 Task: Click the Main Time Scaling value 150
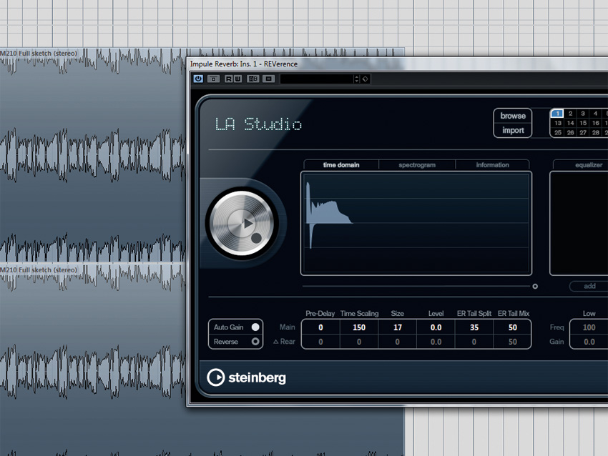tap(359, 327)
